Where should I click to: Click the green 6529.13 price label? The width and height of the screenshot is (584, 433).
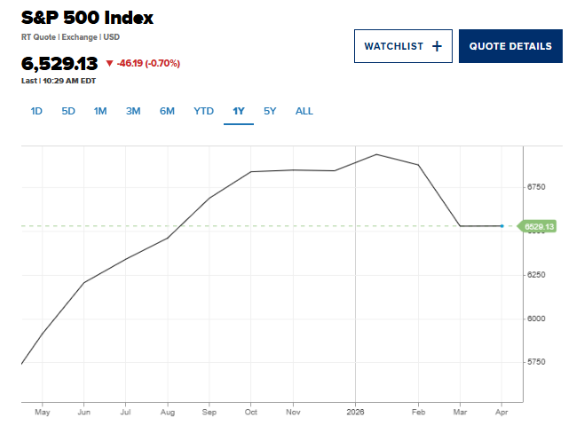pyautogui.click(x=540, y=226)
